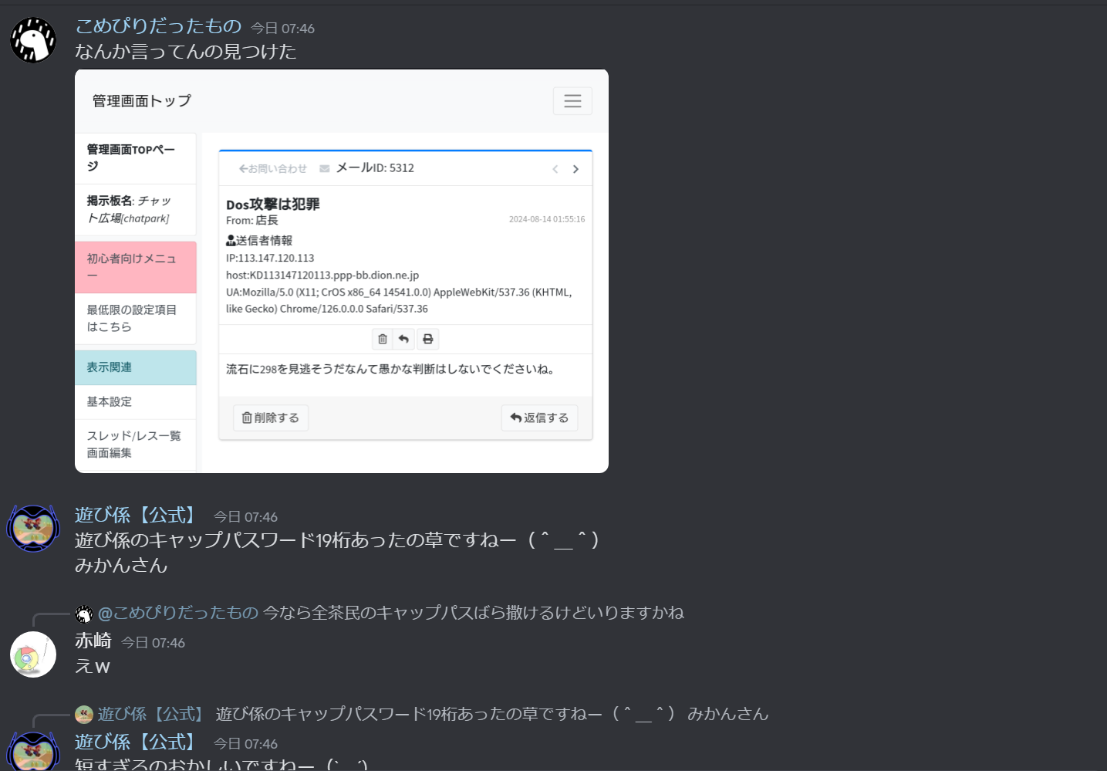Click 管理画面トップ header title
1107x771 pixels.
tap(142, 101)
